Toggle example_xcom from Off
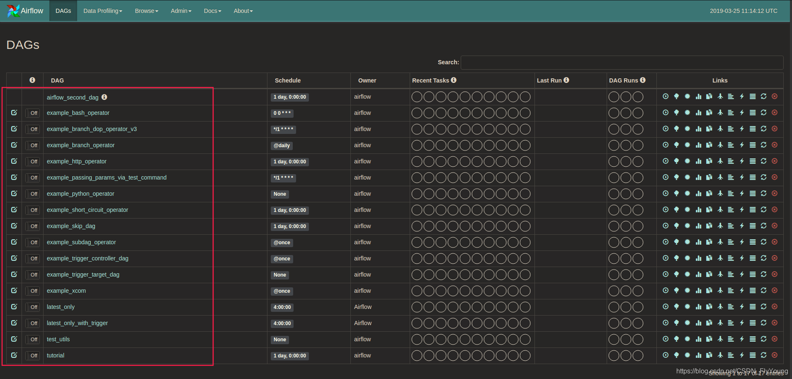 tap(33, 291)
